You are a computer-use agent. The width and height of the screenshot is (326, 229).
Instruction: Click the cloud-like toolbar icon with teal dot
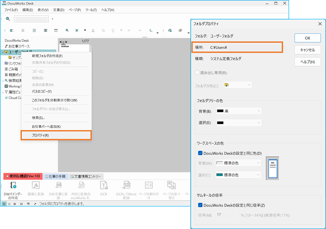(170, 31)
